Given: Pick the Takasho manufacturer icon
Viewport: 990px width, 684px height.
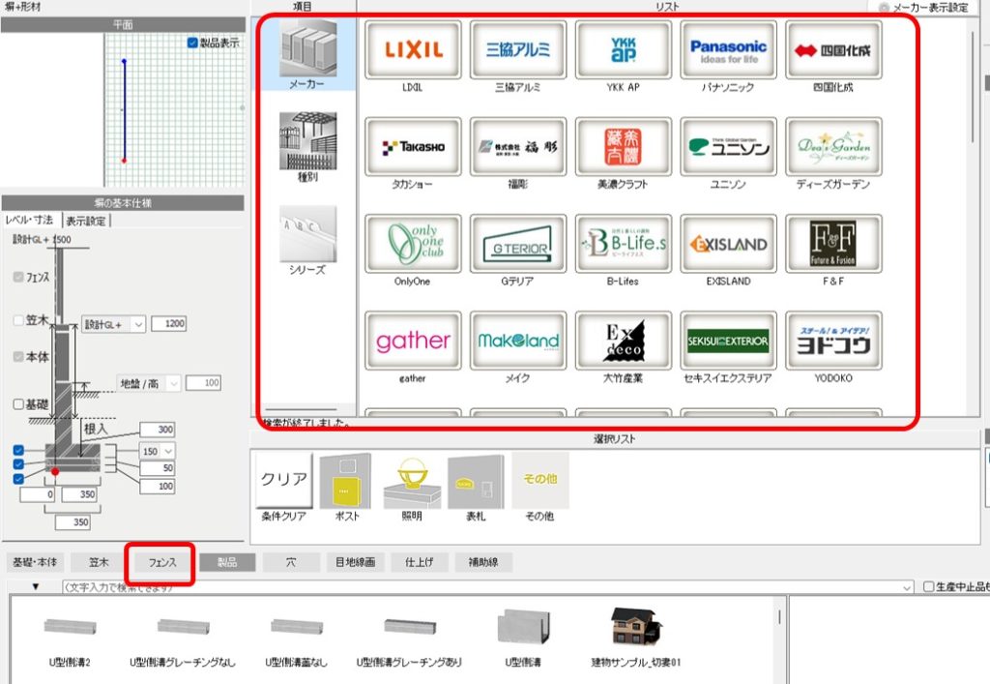Looking at the screenshot, I should pos(413,147).
